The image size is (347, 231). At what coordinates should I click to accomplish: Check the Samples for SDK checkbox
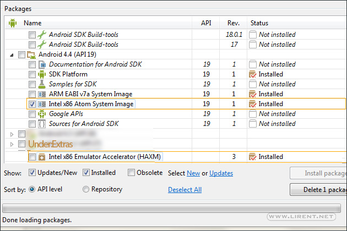point(32,85)
